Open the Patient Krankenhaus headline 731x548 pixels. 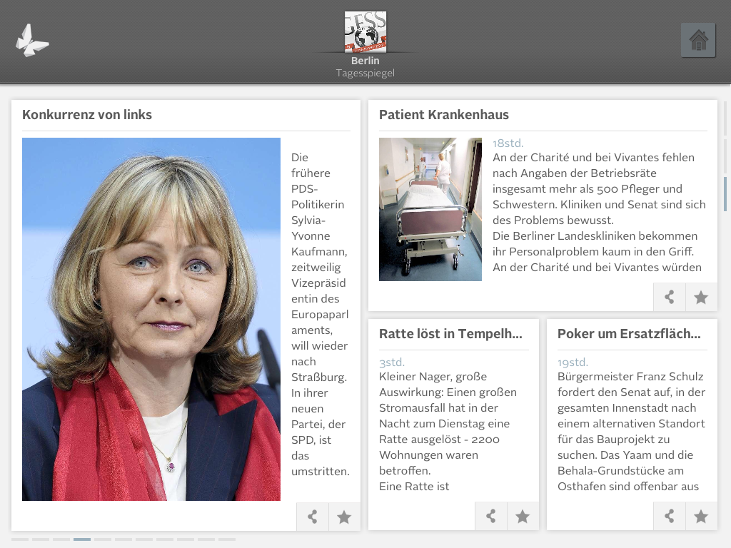[x=444, y=115]
